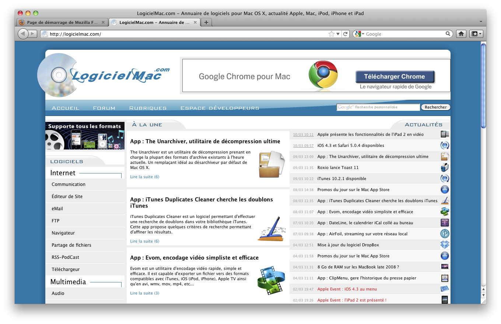Open Communication category in sidebar
This screenshot has height=324, width=501.
tap(85, 184)
